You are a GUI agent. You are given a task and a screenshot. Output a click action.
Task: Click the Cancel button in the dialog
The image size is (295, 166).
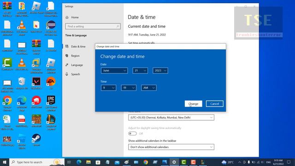215,104
